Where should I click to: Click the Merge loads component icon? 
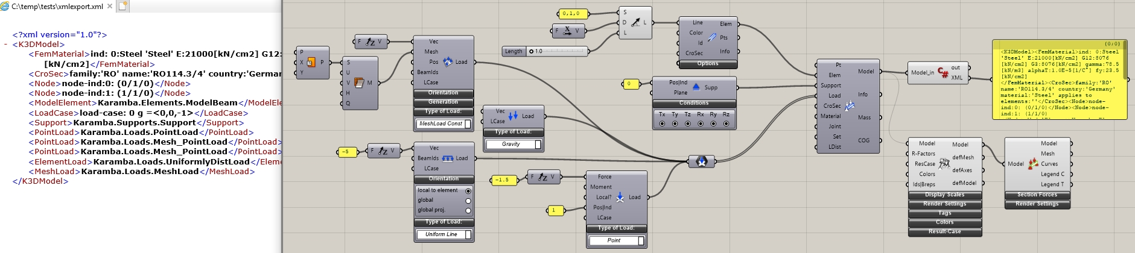(701, 161)
